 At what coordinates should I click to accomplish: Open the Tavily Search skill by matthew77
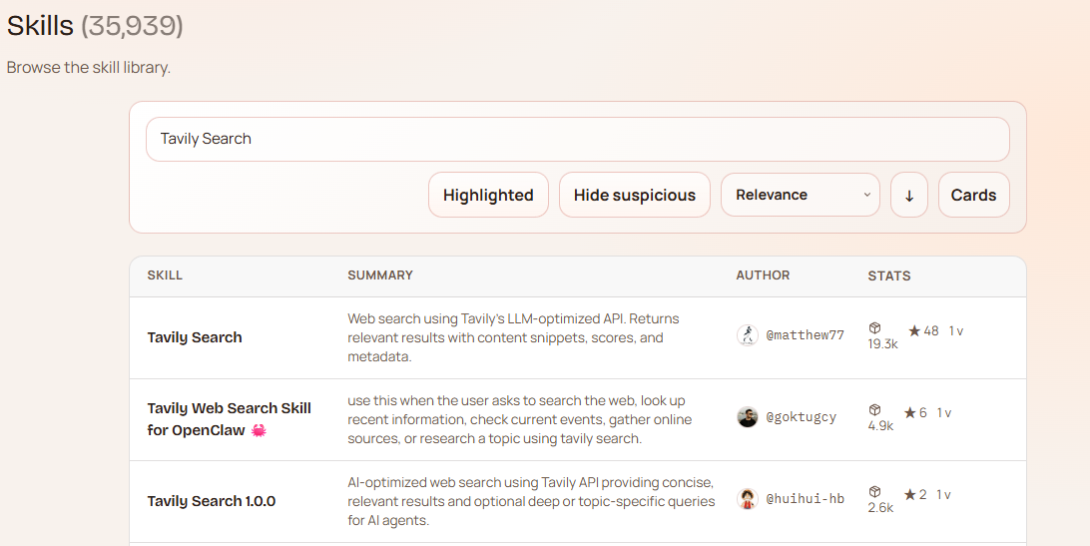tap(195, 337)
